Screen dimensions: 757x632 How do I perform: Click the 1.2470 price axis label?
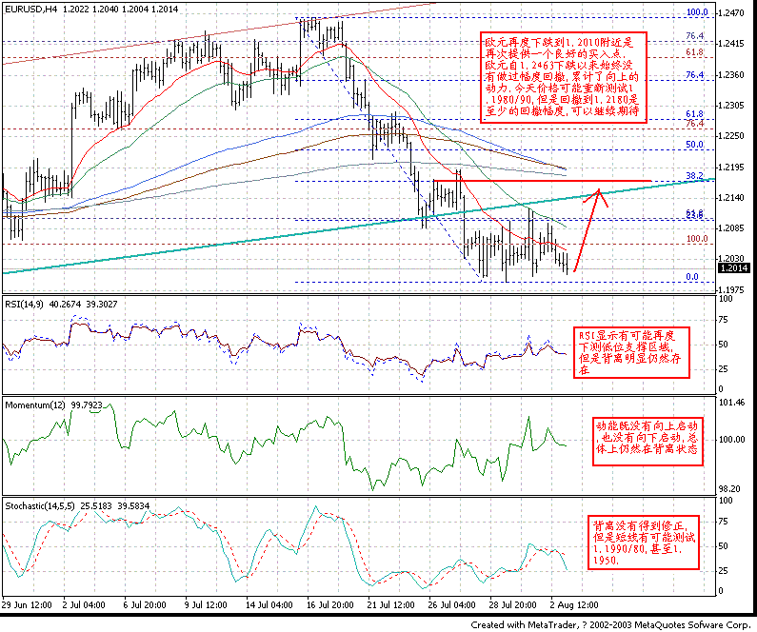pos(730,13)
